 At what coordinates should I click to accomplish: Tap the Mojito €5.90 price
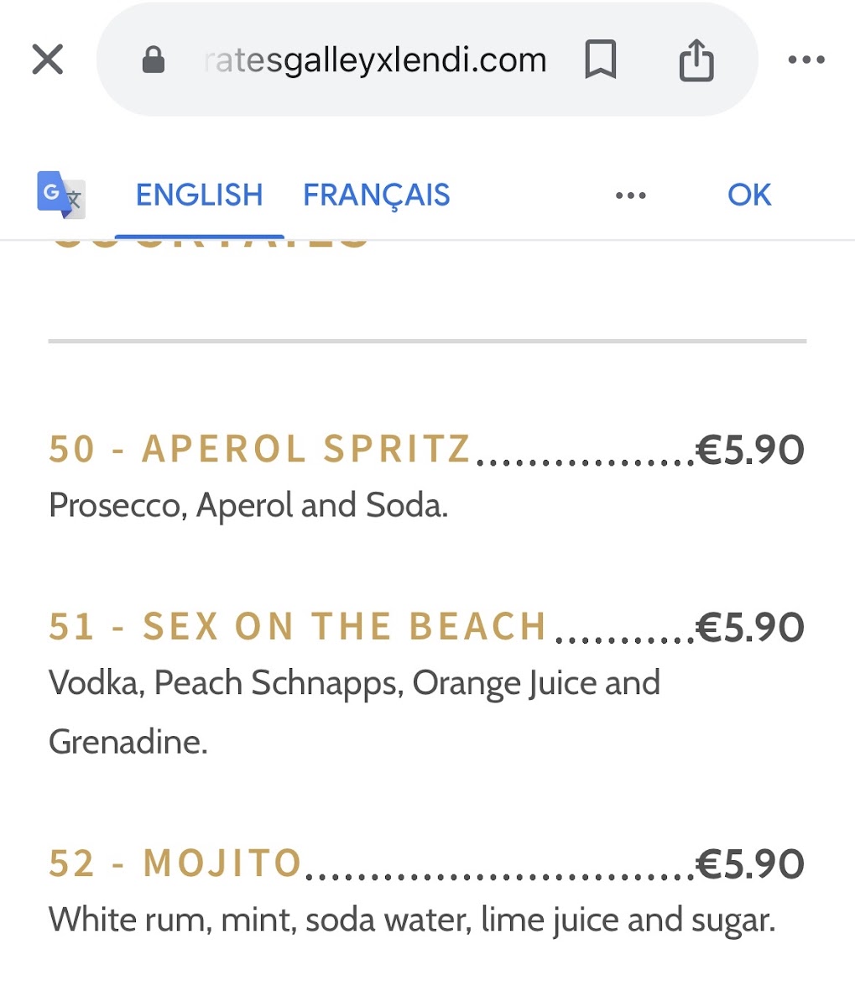tap(751, 864)
